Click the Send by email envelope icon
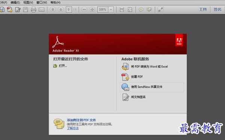Screen dimensions: 225x140 [x=42, y=10]
